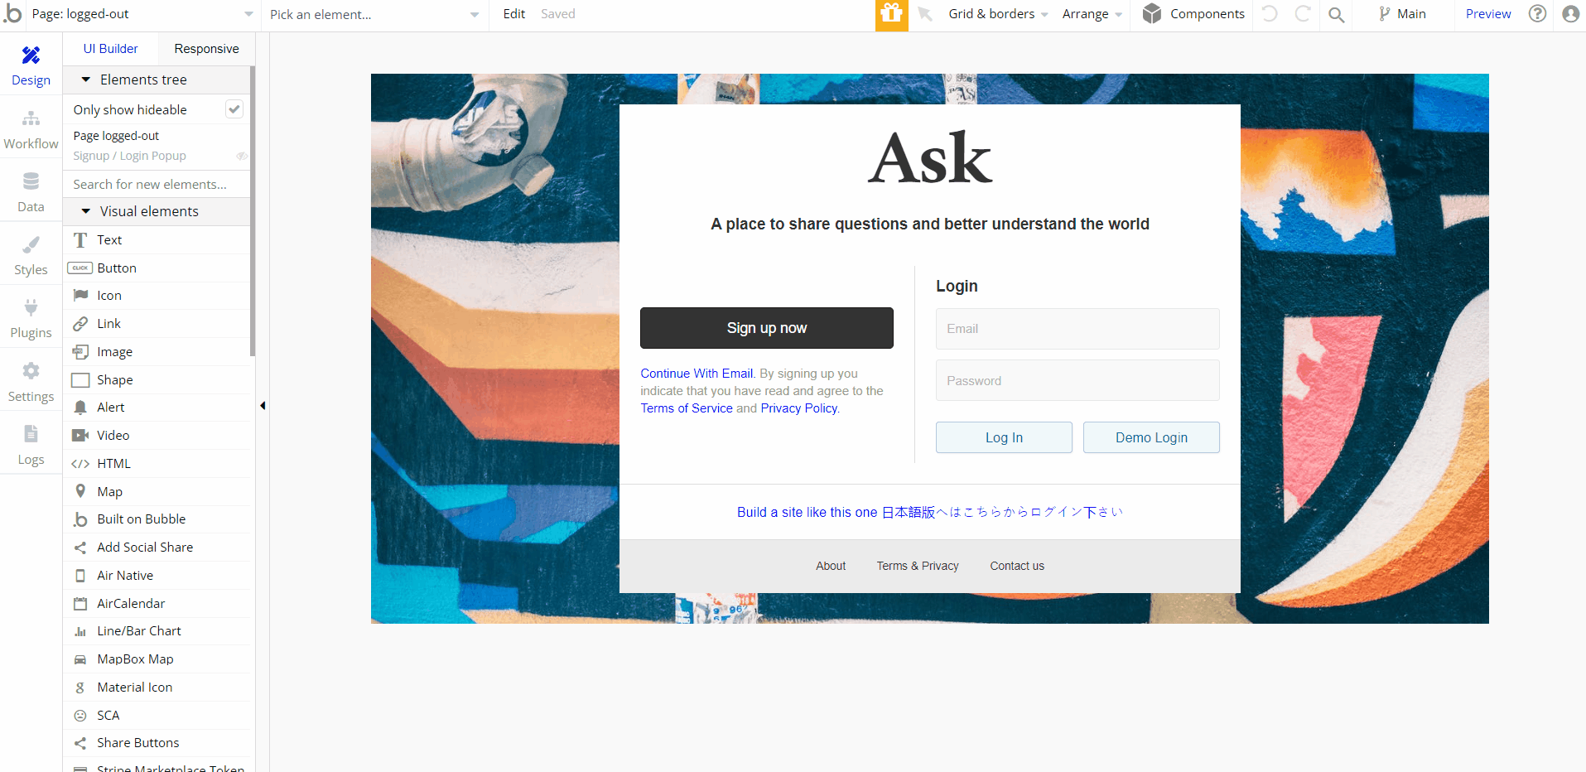The height and width of the screenshot is (772, 1586).
Task: Select the MapBox Map element
Action: [x=157, y=659]
